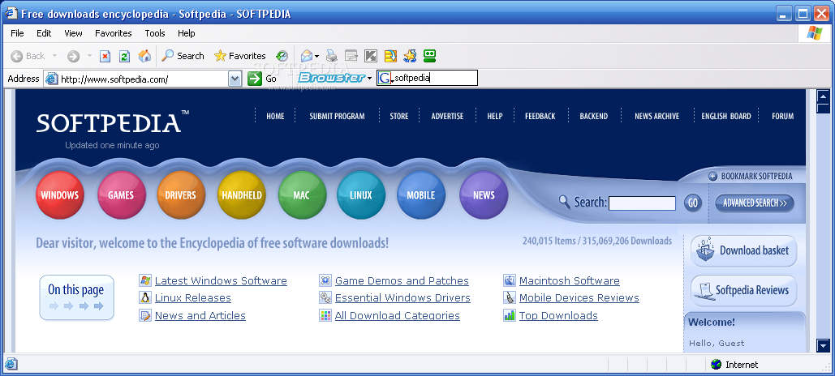Image resolution: width=835 pixels, height=376 pixels.
Task: Click the round GO search button
Action: tap(693, 203)
